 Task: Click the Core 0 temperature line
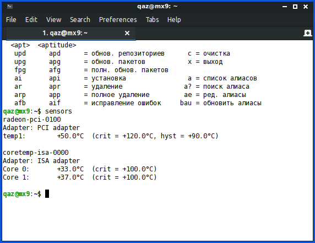click(x=79, y=169)
